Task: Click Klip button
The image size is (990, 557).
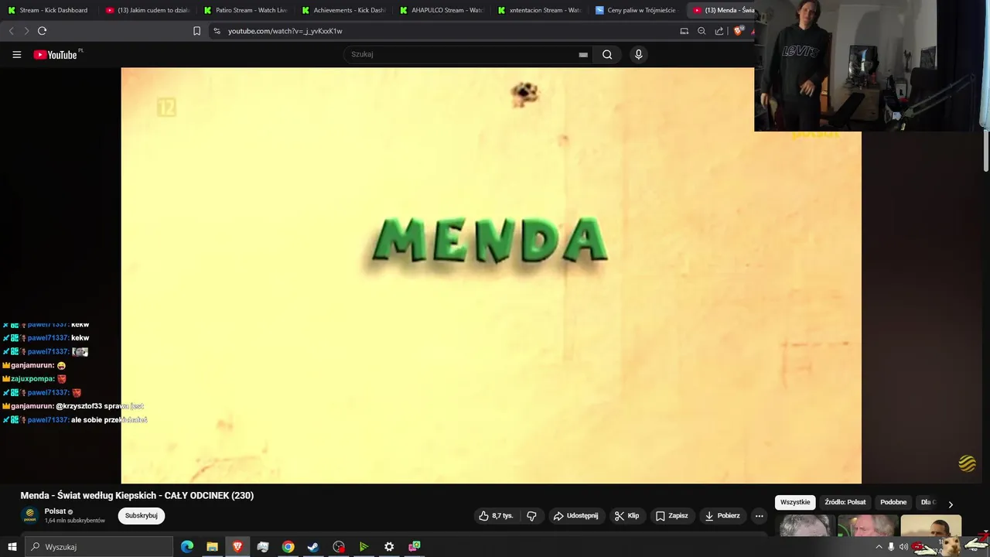Action: point(627,516)
